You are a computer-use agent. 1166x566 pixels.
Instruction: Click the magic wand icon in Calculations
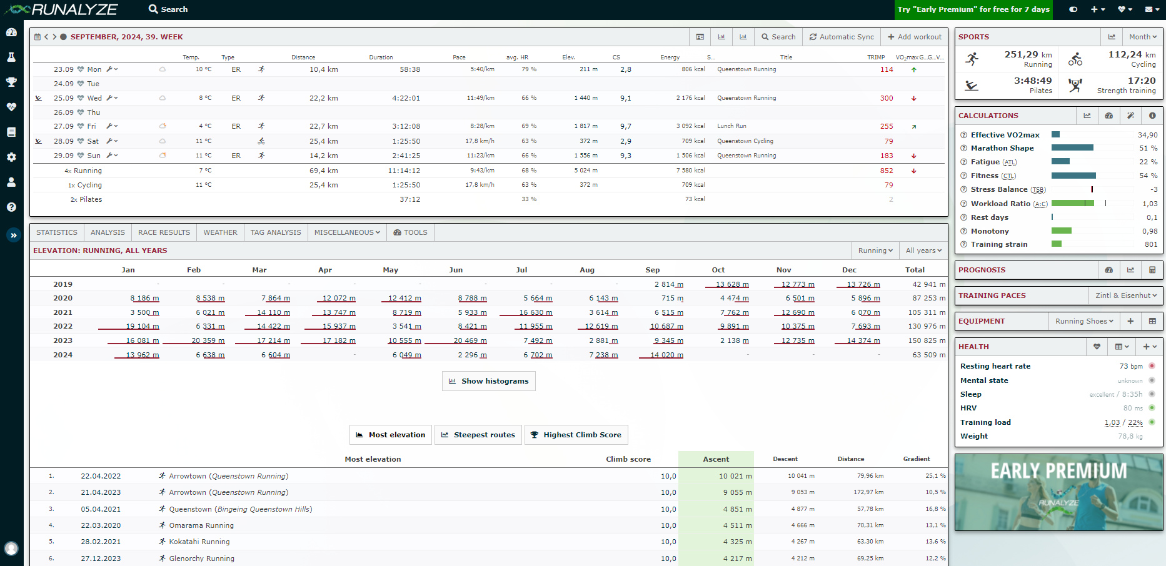[x=1130, y=116]
